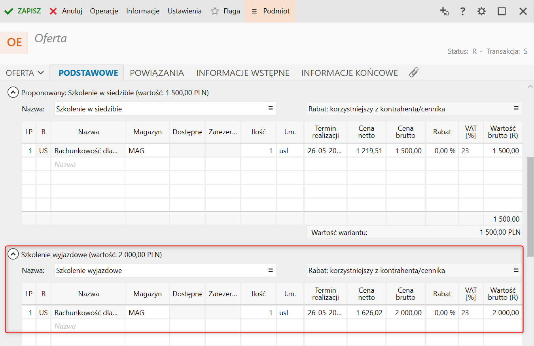Viewport: 534px width, 346px height.
Task: Click the Status: R indicator
Action: [x=462, y=51]
